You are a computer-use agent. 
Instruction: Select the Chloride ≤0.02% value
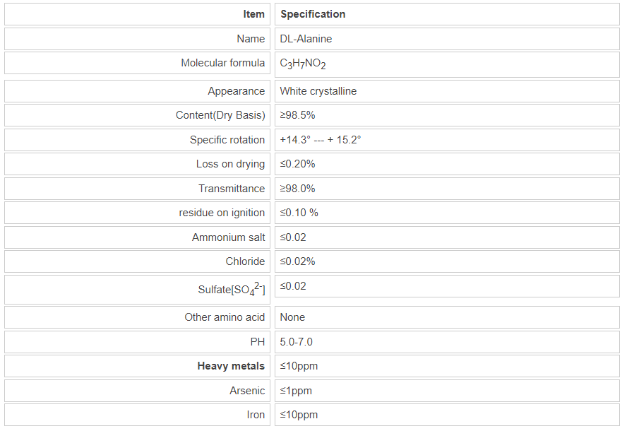(297, 261)
